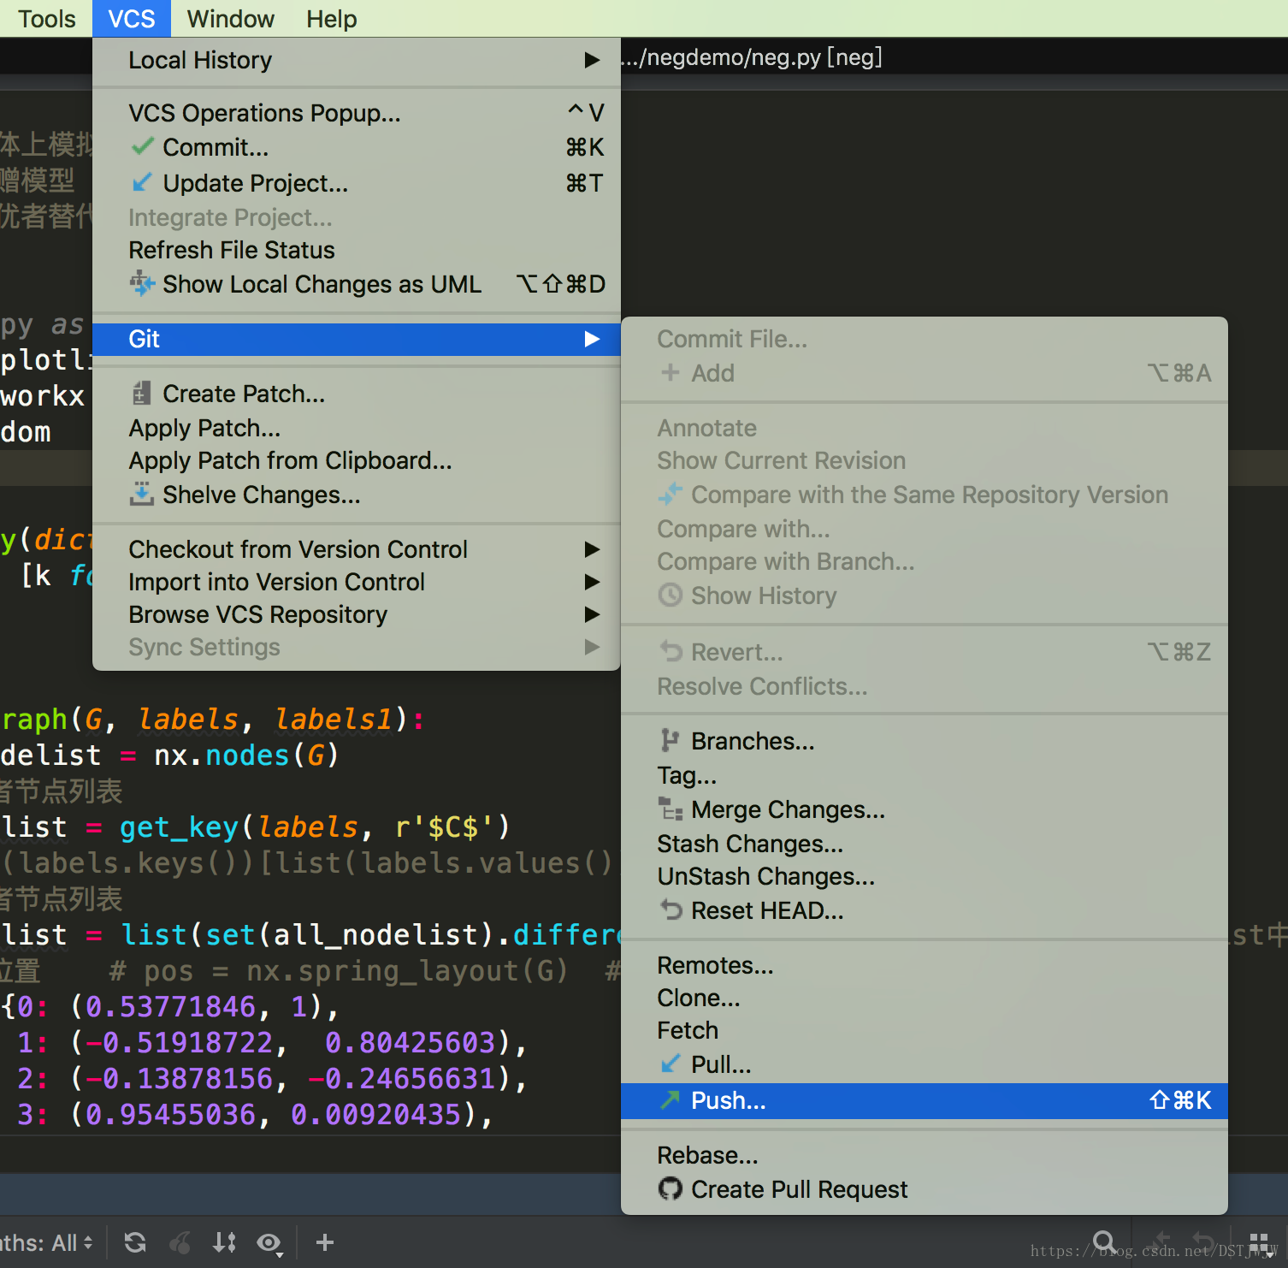Image resolution: width=1288 pixels, height=1268 pixels.
Task: Click get_key call in editor code
Action: [179, 827]
